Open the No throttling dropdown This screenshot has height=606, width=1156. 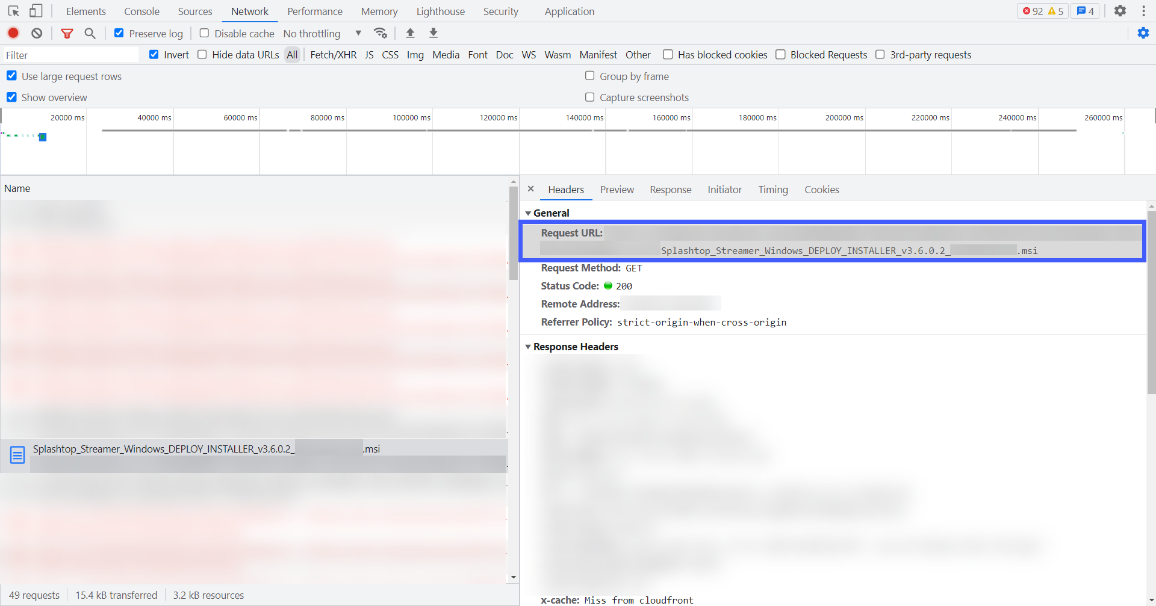pyautogui.click(x=323, y=33)
